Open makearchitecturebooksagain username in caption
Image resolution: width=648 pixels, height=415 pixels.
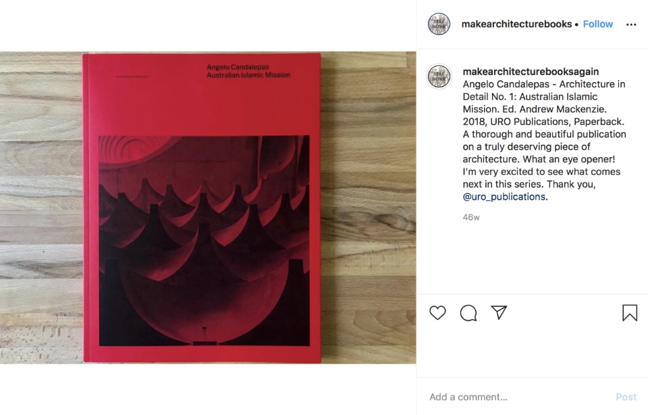pos(531,72)
